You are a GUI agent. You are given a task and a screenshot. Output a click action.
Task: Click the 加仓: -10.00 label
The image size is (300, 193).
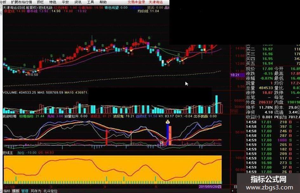click(x=27, y=153)
